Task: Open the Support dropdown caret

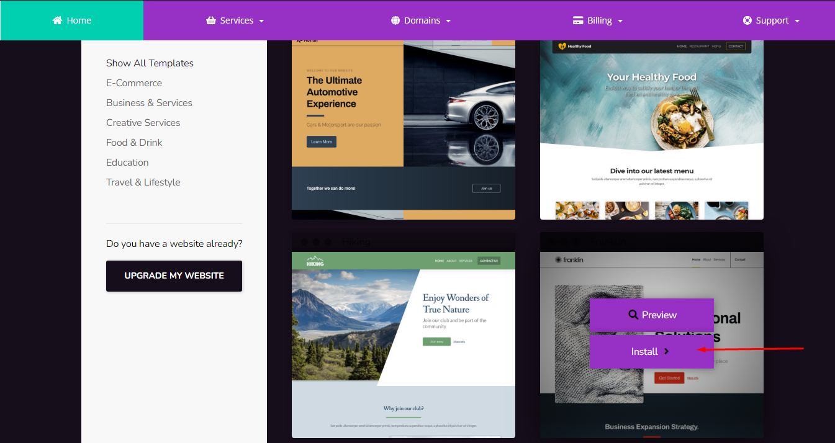Action: 797,21
